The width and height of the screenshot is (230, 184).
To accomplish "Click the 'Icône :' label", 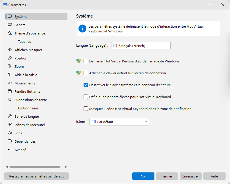I will point(81,122).
